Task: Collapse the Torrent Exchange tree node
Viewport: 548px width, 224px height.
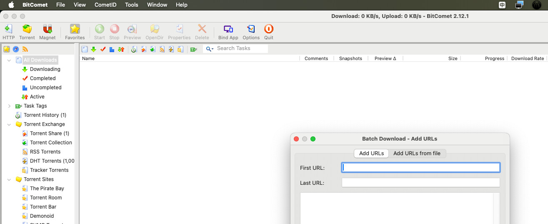Action: [x=9, y=124]
